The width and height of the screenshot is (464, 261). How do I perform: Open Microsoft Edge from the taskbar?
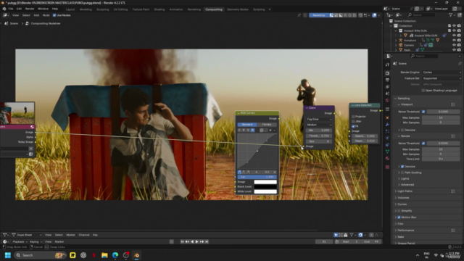(x=115, y=255)
